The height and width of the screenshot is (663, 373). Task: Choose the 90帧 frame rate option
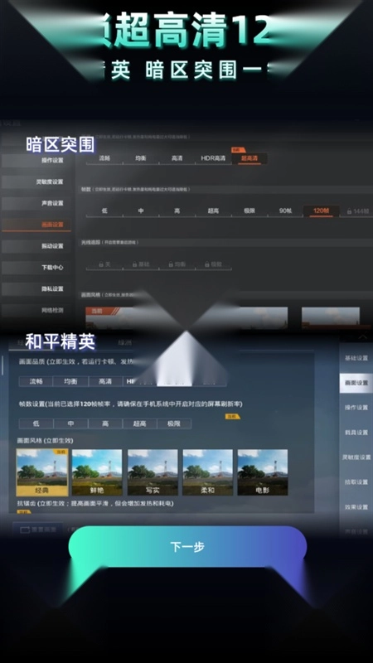coord(285,211)
